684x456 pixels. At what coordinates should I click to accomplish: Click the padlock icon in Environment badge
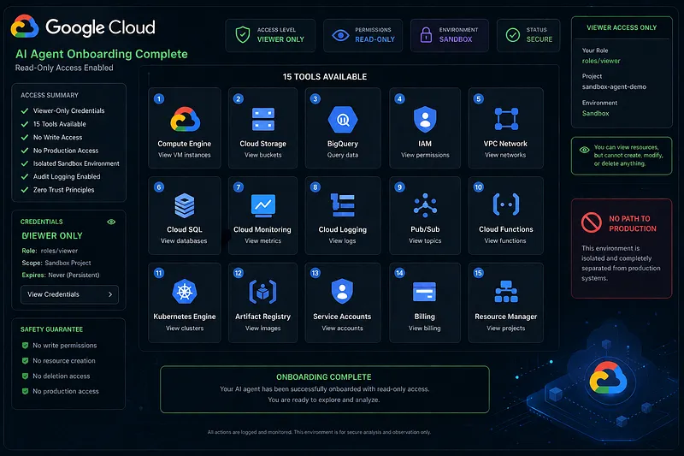coord(426,34)
